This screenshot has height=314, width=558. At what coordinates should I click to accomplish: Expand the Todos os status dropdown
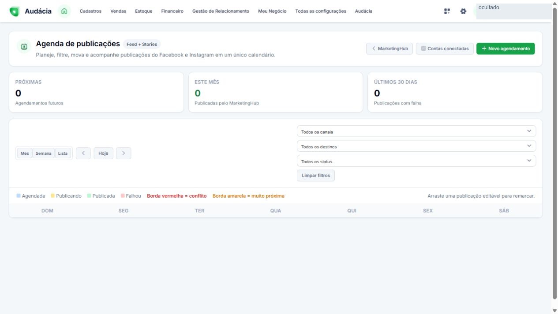[x=416, y=161]
